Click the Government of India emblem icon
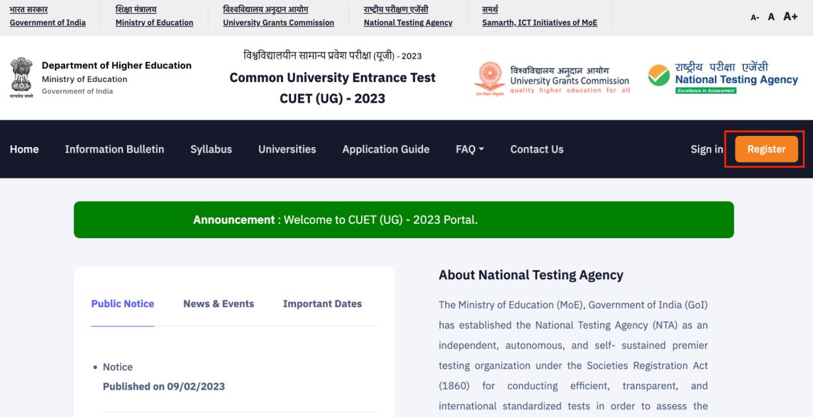 point(22,78)
